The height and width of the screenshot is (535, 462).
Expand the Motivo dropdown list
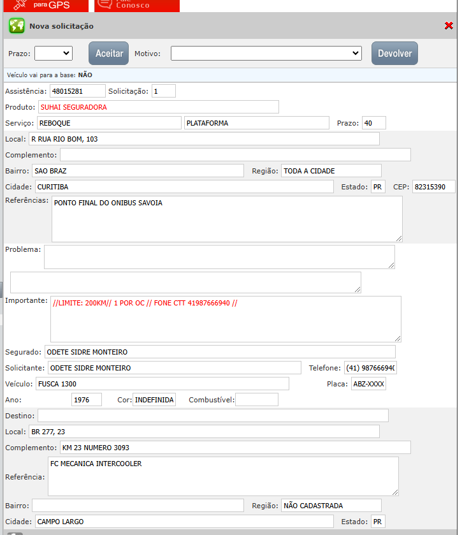pyautogui.click(x=266, y=54)
